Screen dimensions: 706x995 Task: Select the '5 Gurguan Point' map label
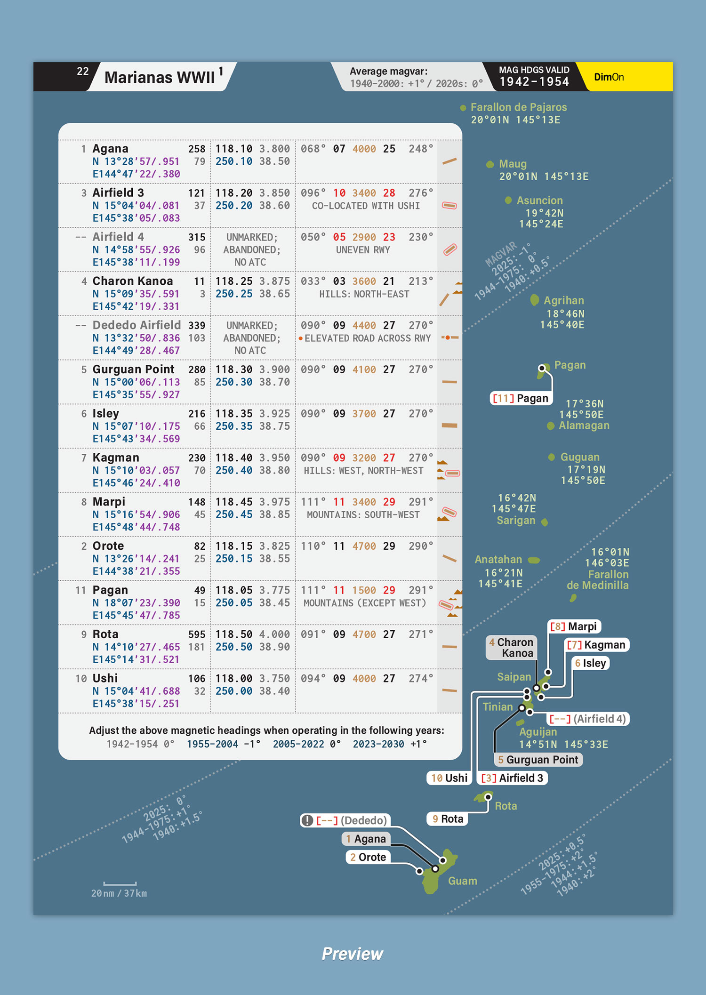pos(538,760)
